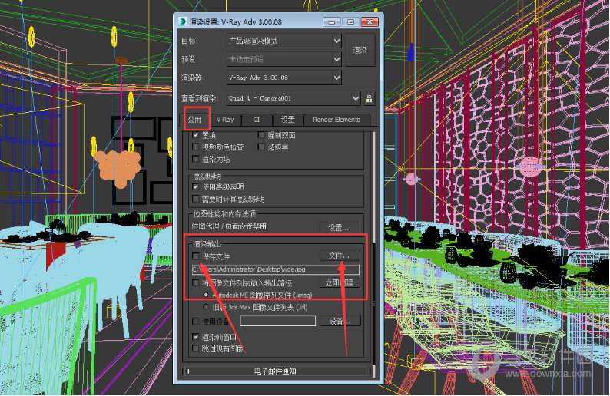Click the 3ds Max icon in dialog title bar
The width and height of the screenshot is (610, 396).
pos(182,21)
